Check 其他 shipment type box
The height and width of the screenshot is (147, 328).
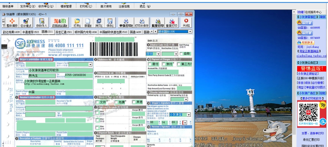pyautogui.click(x=134, y=102)
